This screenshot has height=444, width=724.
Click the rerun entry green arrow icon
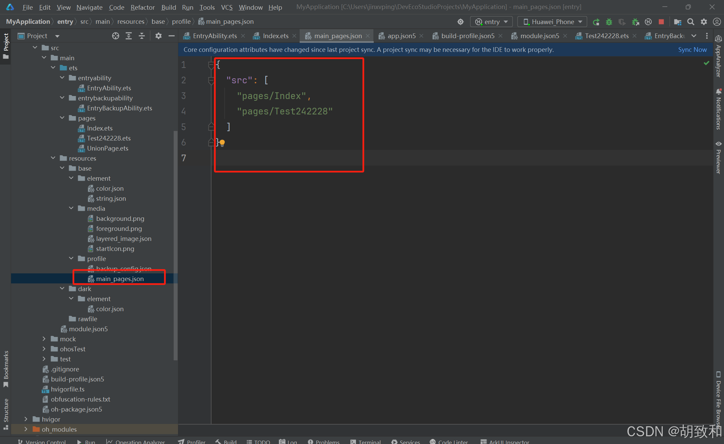click(596, 22)
